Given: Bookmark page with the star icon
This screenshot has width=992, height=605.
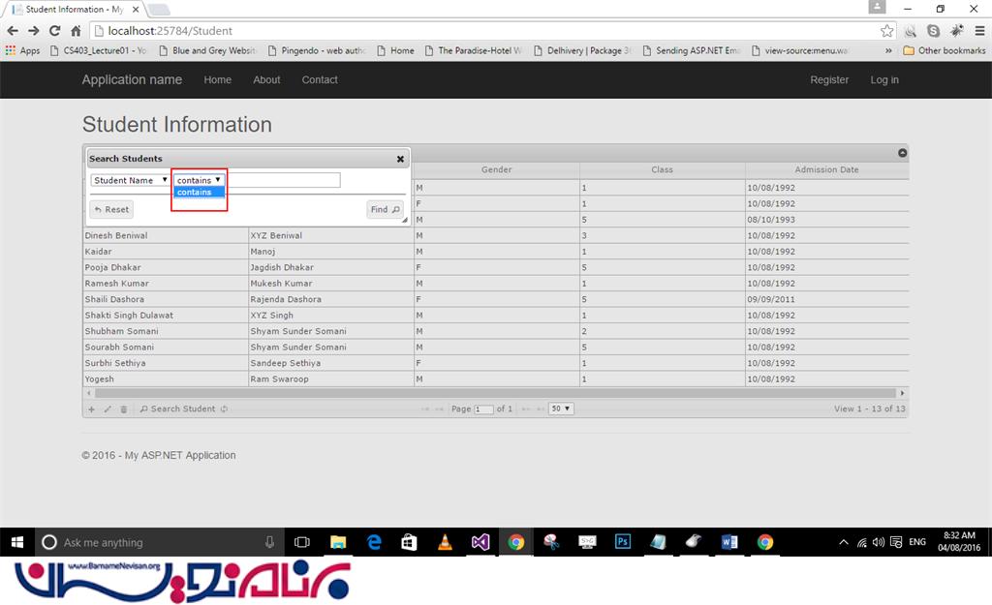Looking at the screenshot, I should pyautogui.click(x=886, y=31).
